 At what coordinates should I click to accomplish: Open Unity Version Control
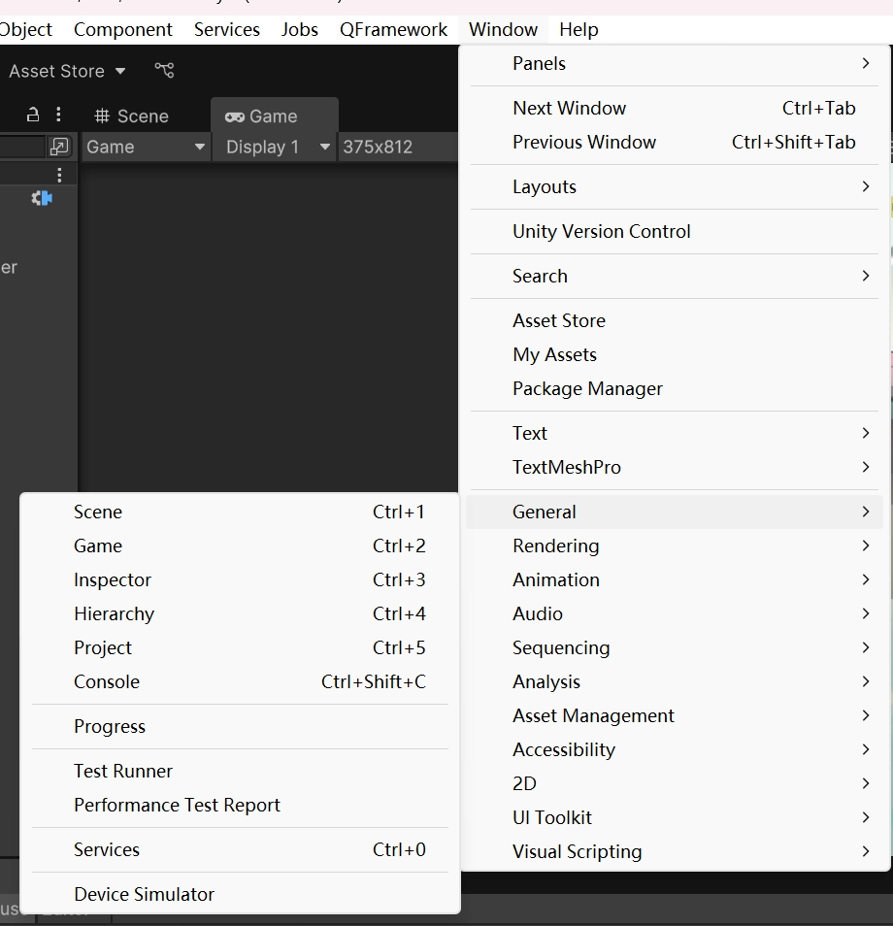[675, 231]
